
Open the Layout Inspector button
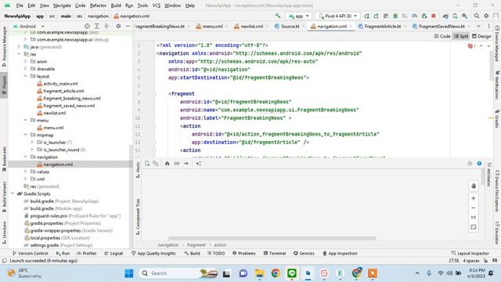[470, 253]
